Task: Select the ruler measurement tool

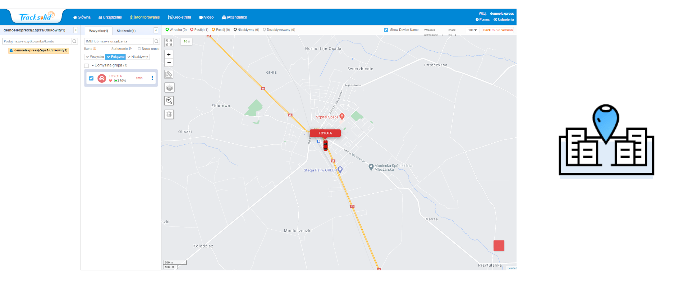Action: click(169, 74)
